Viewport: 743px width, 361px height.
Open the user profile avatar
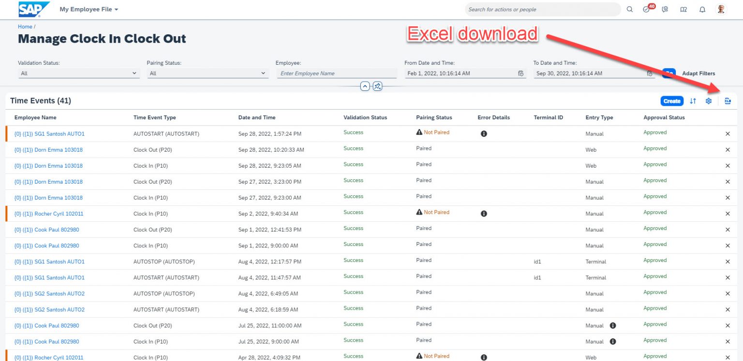[720, 9]
